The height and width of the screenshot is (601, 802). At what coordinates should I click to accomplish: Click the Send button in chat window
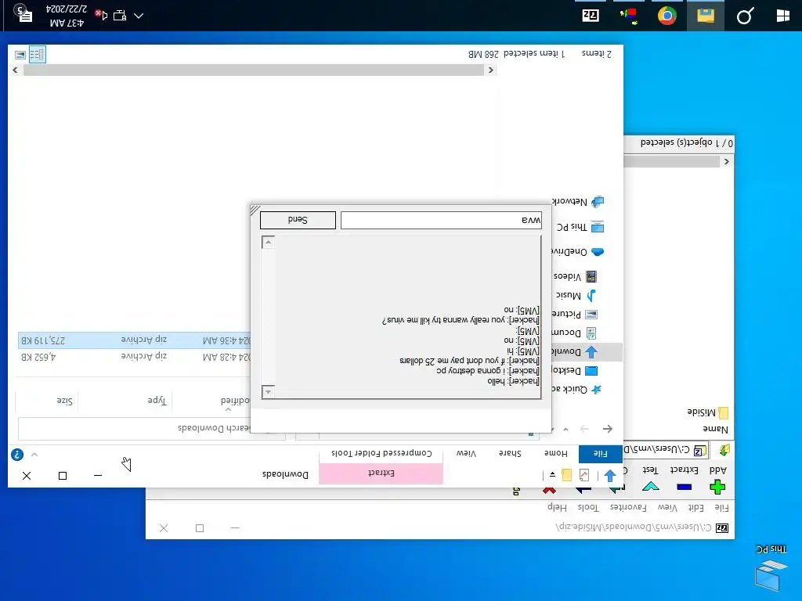[298, 220]
